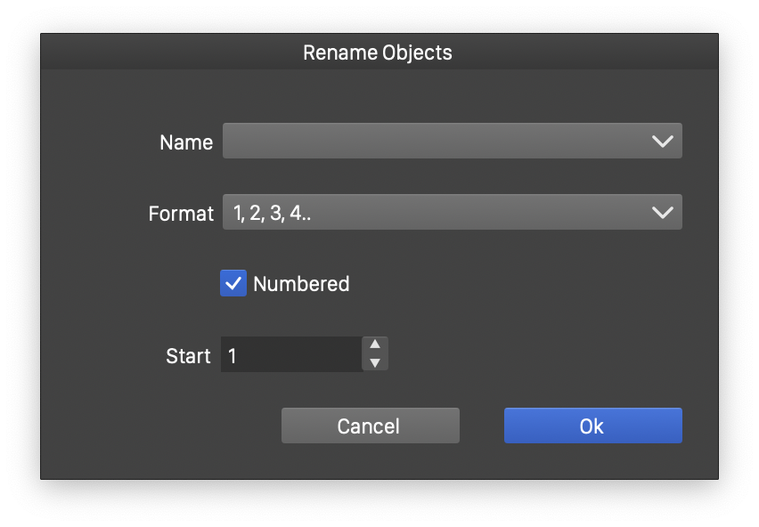Viewport: 759px width, 527px height.
Task: Open the Format dropdown arrow
Action: coord(662,213)
